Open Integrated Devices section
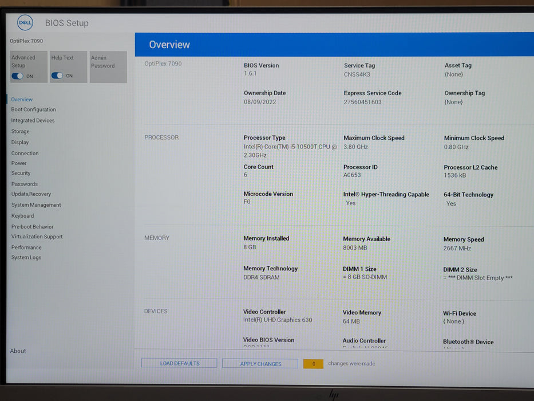534x401 pixels. (33, 120)
